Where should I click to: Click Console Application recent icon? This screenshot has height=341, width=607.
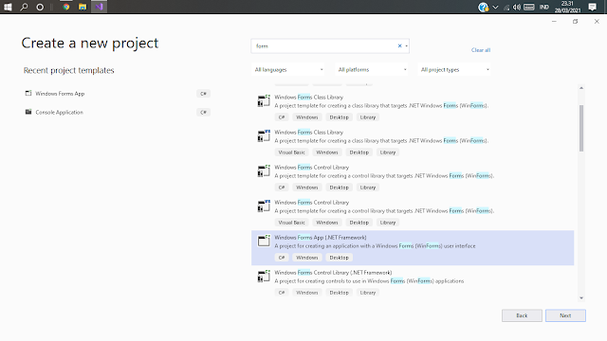28,112
